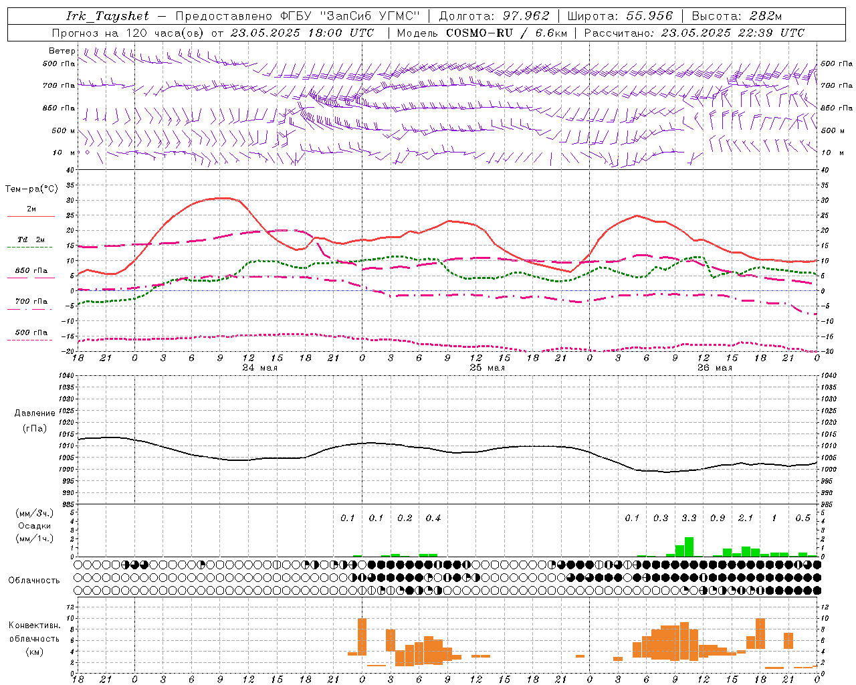Click the longitude value 'Долгота: 97.962'
Screen dimensions: 856x685
click(x=494, y=16)
